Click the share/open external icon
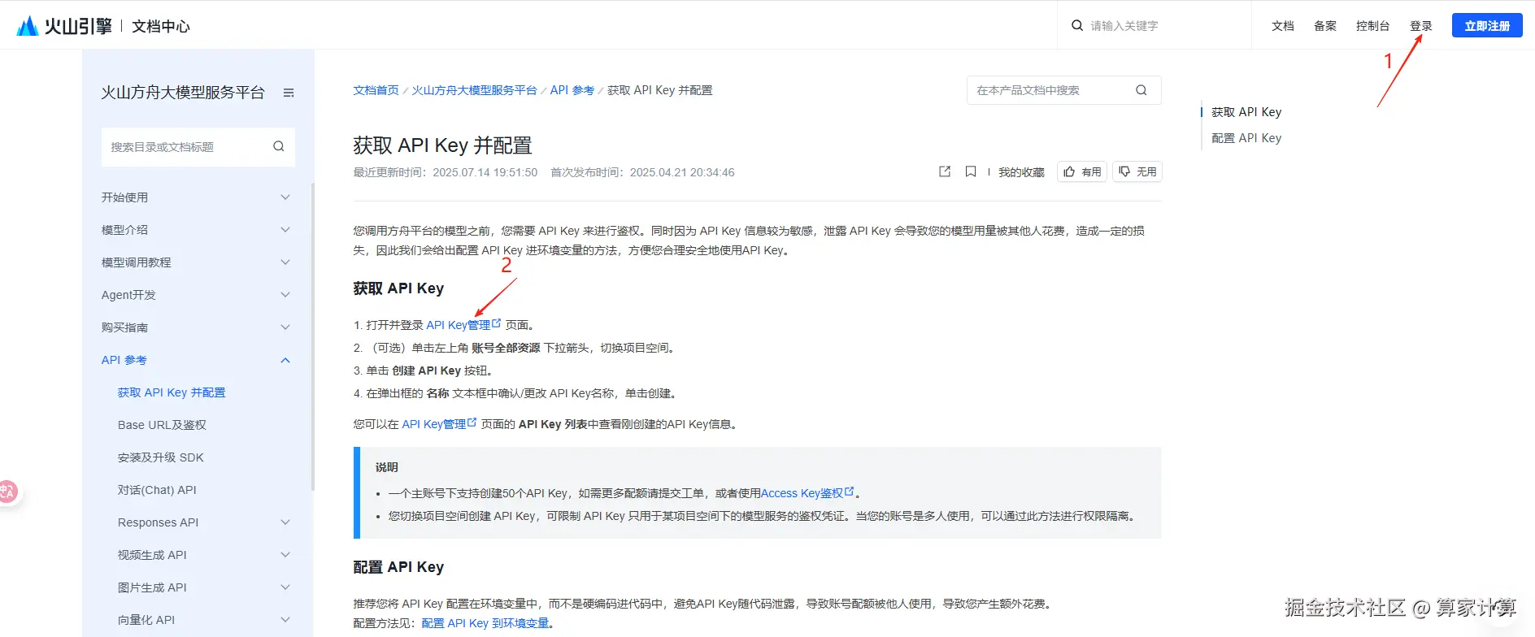The image size is (1535, 637). click(x=945, y=171)
